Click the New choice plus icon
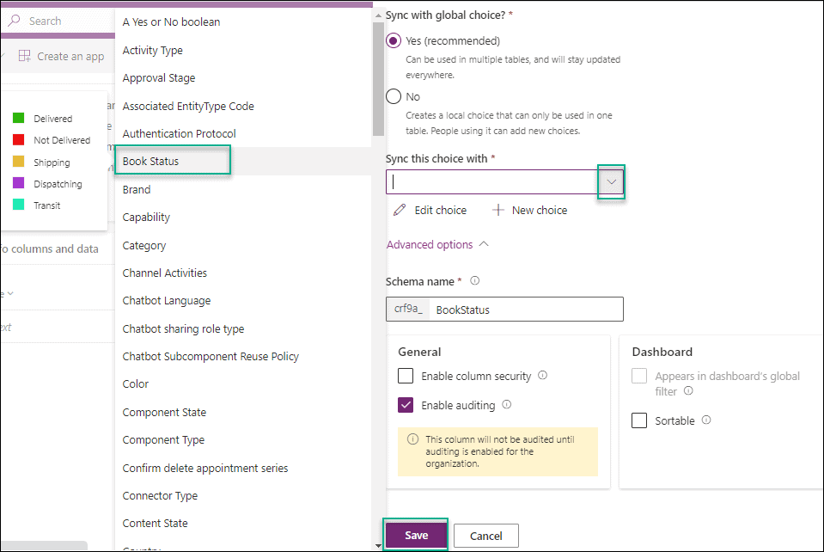 (x=497, y=210)
